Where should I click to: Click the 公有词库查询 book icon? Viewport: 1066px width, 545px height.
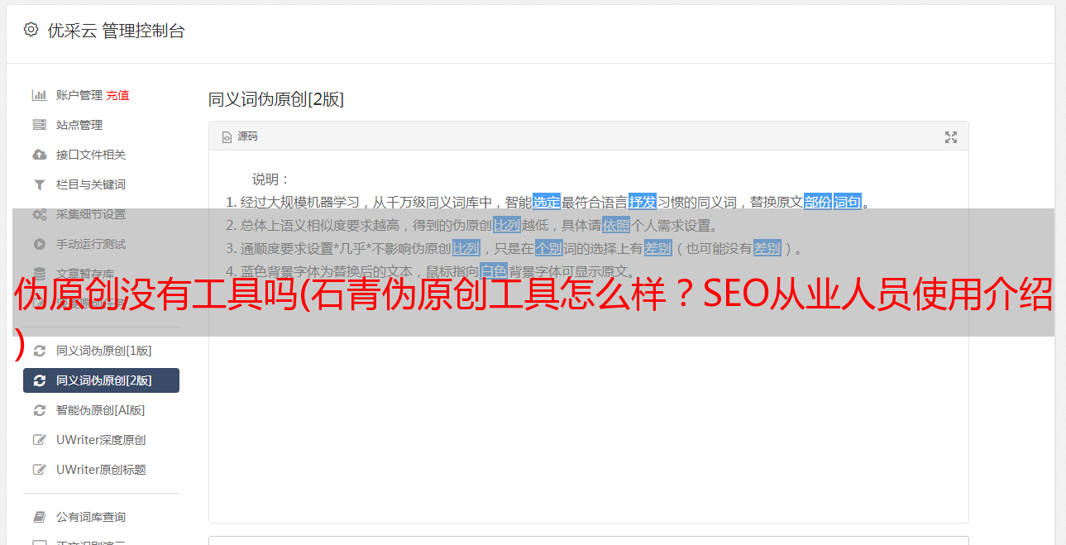[x=39, y=517]
